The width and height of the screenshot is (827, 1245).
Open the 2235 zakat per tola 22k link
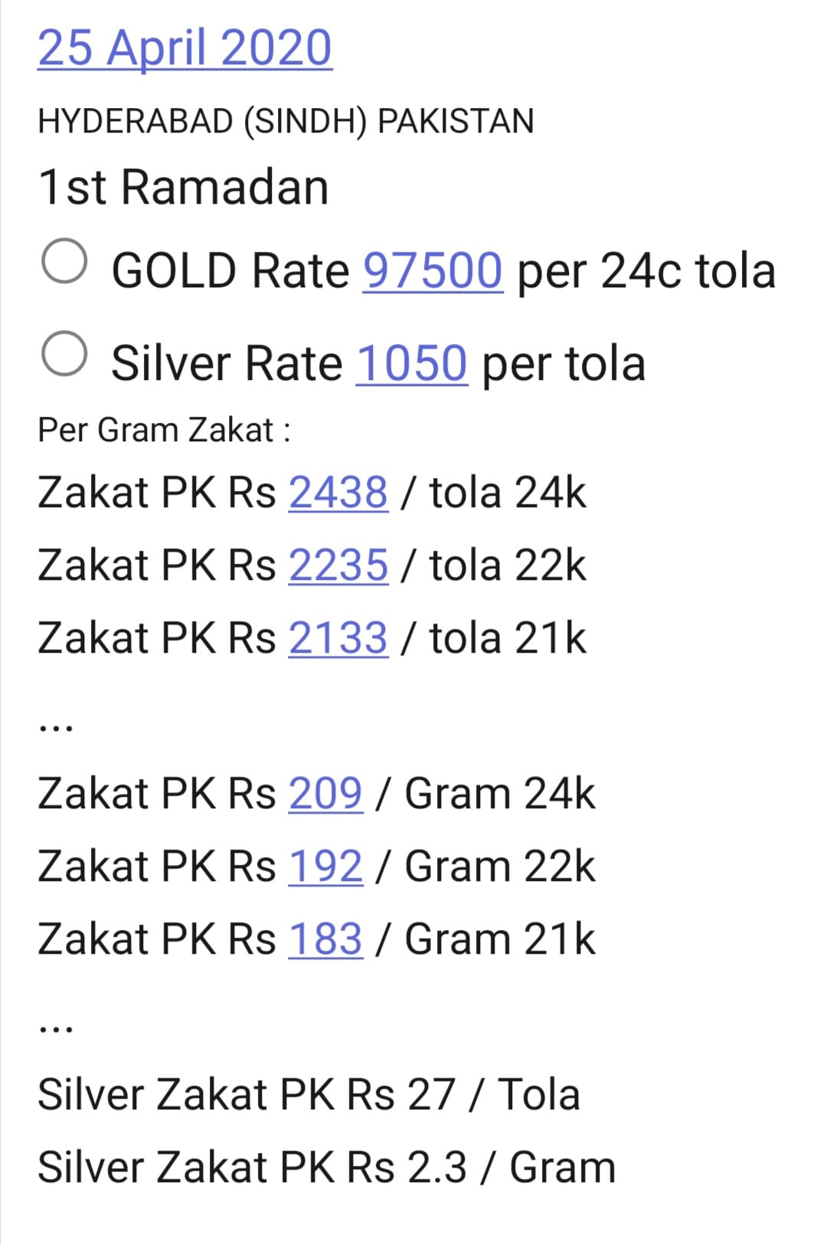(x=338, y=565)
